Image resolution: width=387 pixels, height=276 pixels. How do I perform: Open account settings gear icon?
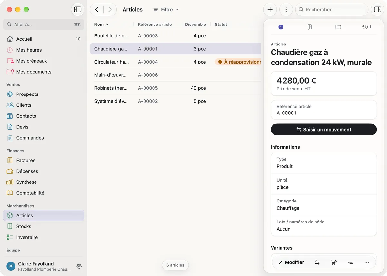pyautogui.click(x=79, y=266)
